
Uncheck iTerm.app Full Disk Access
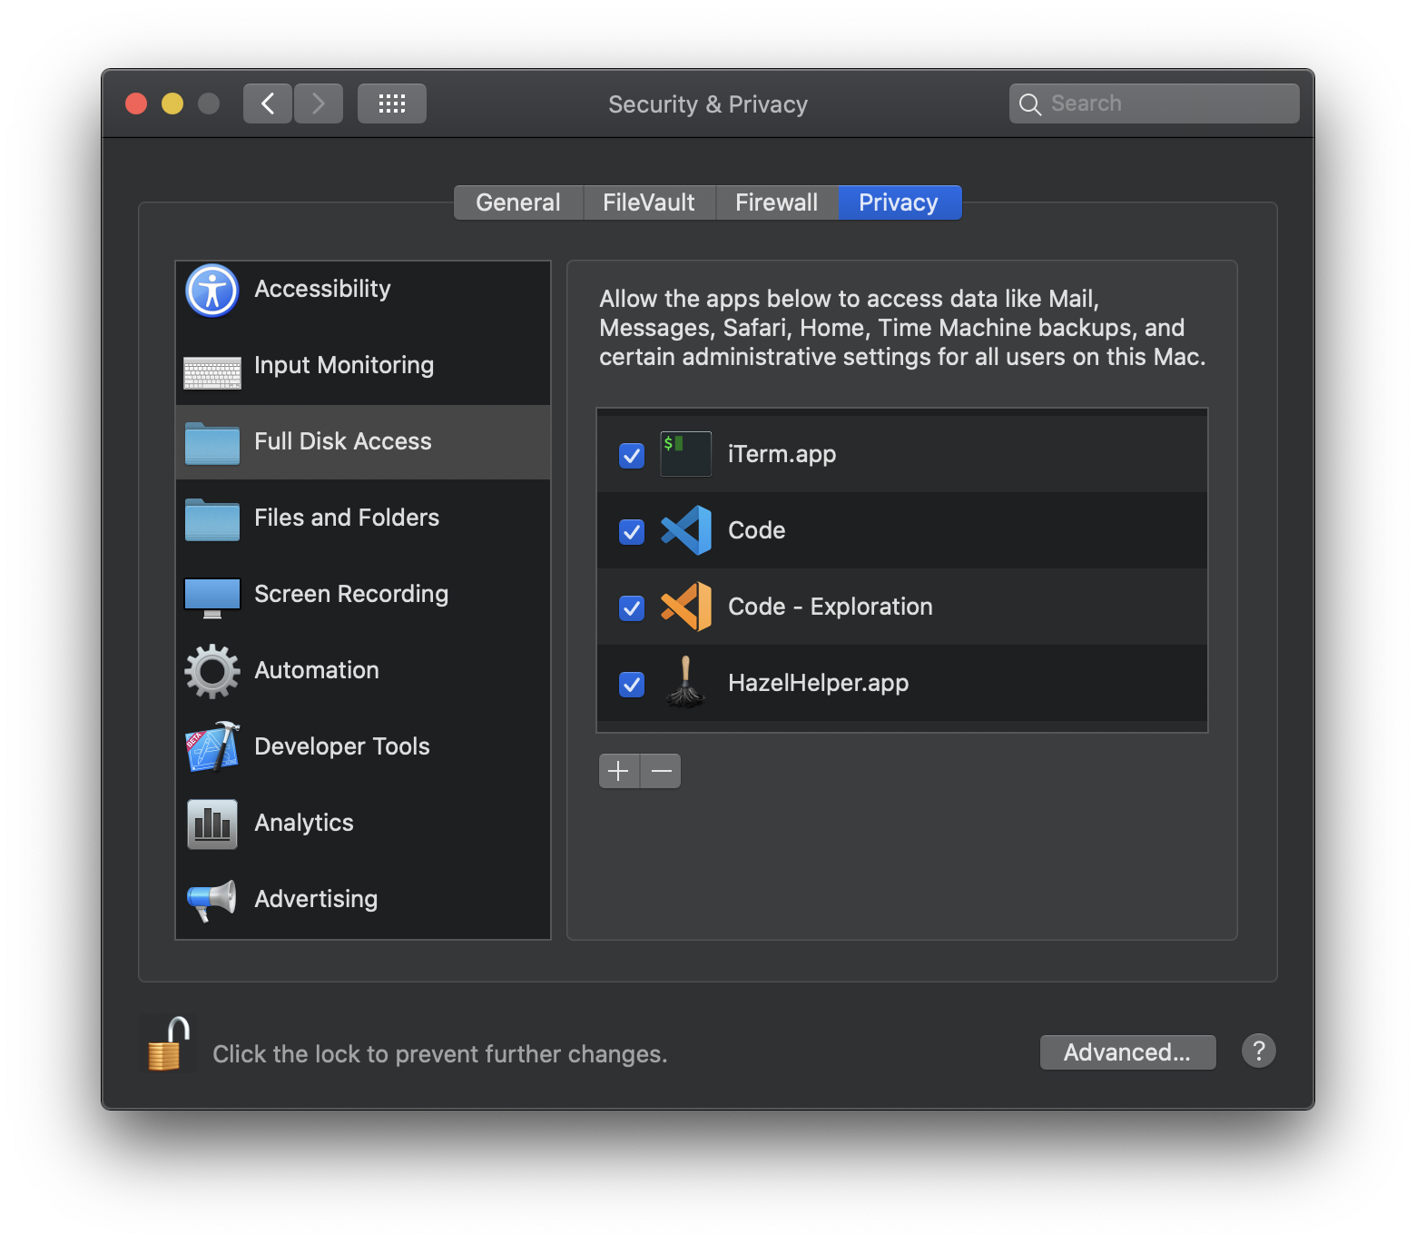click(631, 455)
